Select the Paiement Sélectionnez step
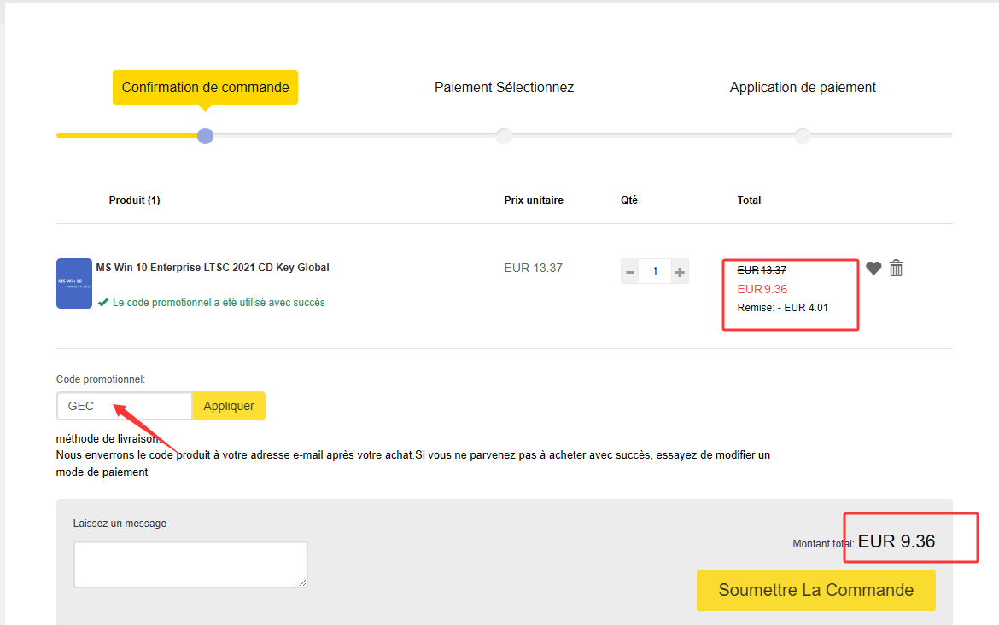Screen dimensions: 999x625 click(x=504, y=87)
